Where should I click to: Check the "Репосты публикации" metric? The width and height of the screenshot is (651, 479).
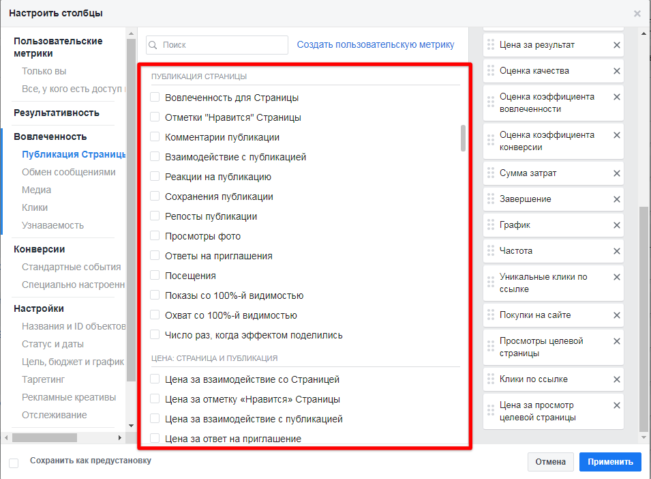point(155,216)
